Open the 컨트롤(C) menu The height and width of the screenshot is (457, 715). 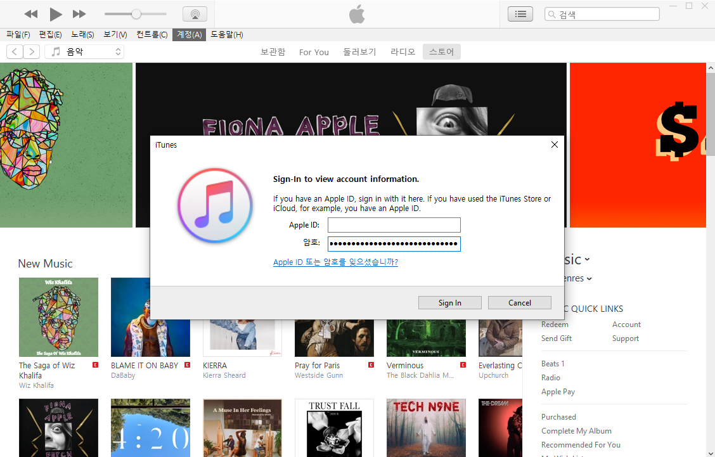152,35
